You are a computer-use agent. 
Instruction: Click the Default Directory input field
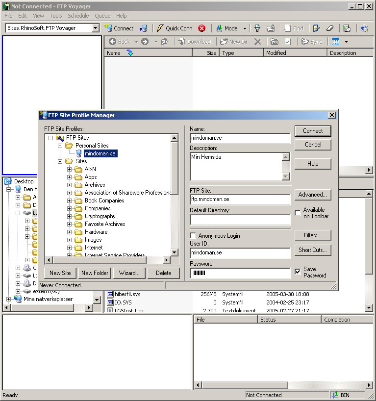(240, 220)
